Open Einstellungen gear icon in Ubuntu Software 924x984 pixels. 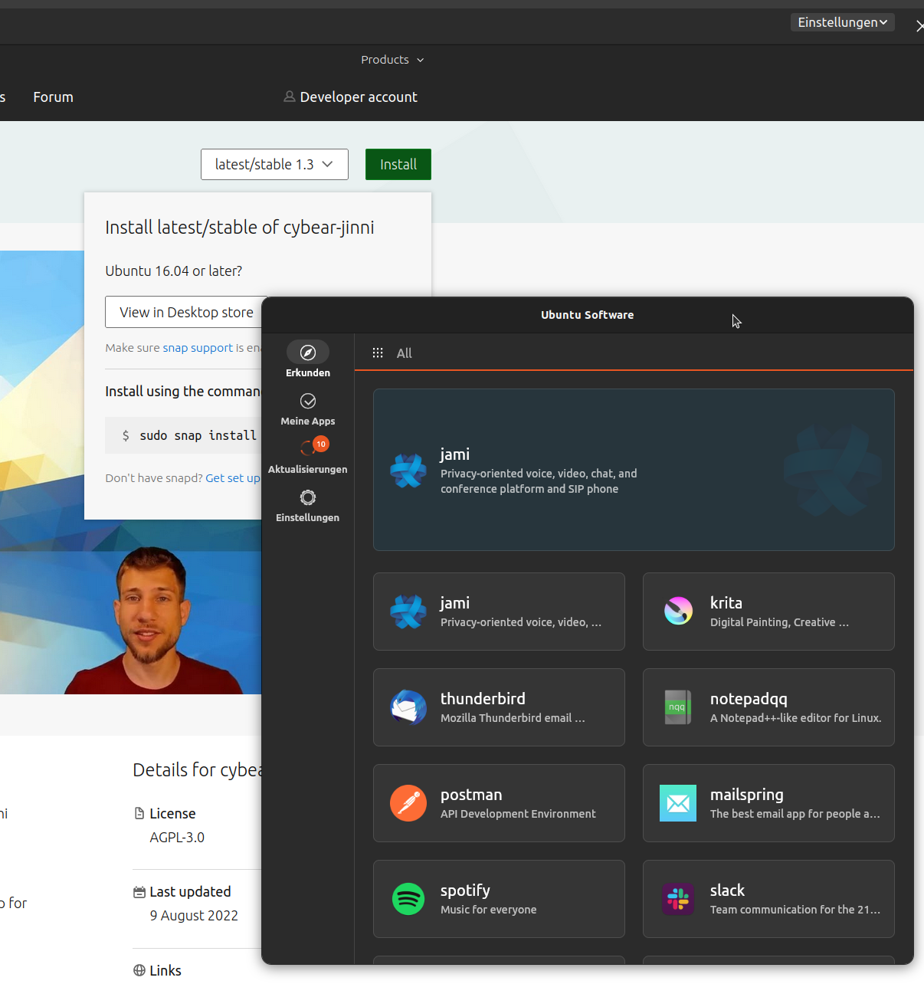[x=308, y=497]
